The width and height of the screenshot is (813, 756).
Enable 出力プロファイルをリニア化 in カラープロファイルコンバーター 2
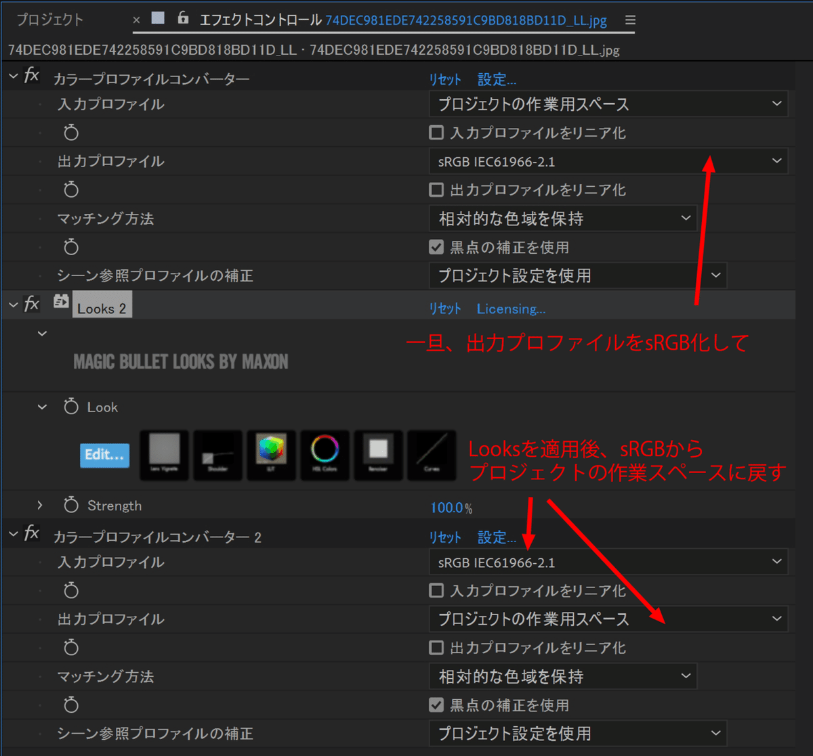click(x=437, y=648)
